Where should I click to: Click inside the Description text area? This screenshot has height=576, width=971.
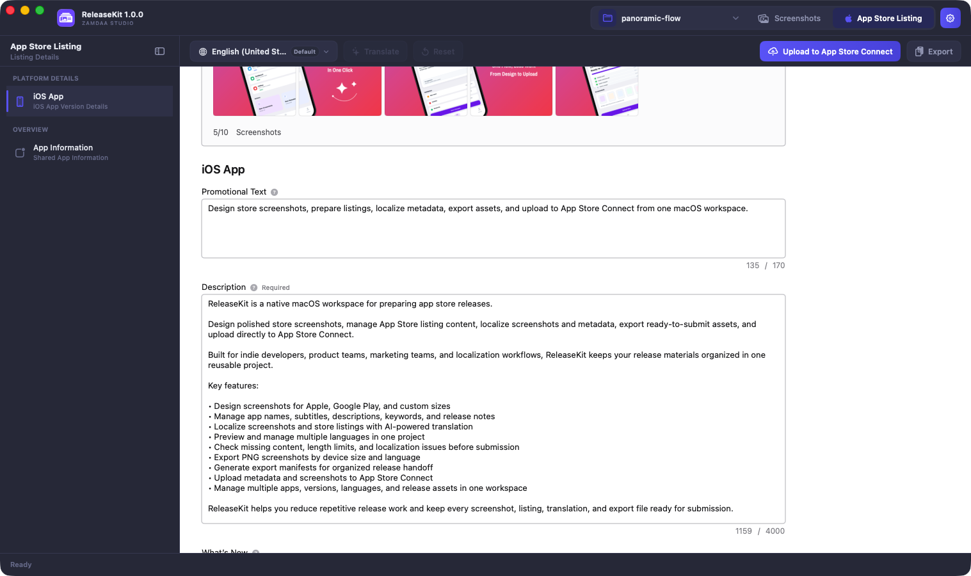[x=494, y=409]
